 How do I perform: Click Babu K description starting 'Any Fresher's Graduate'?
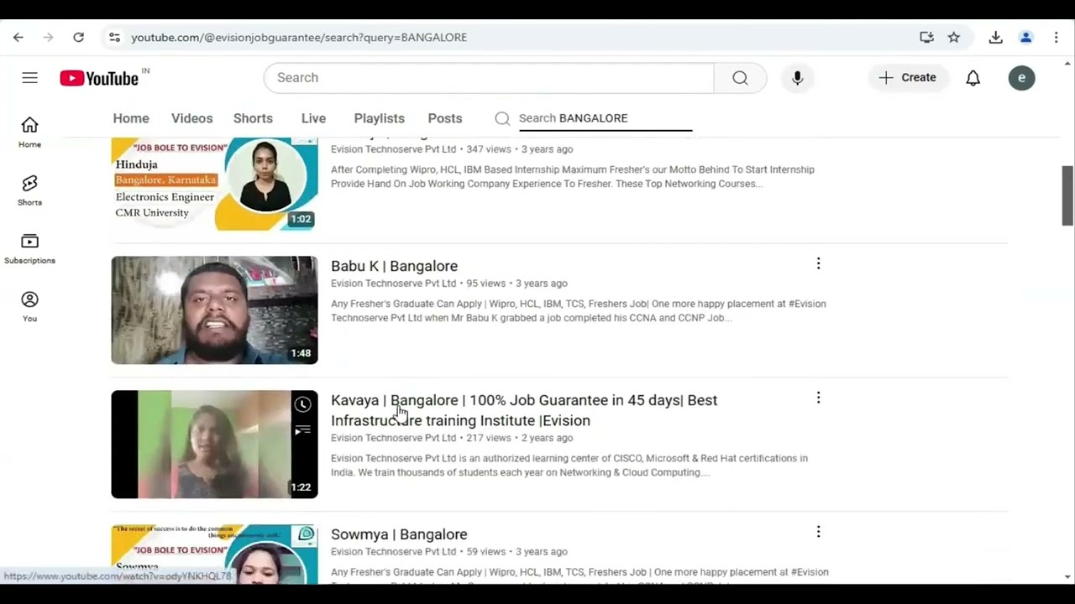point(579,310)
